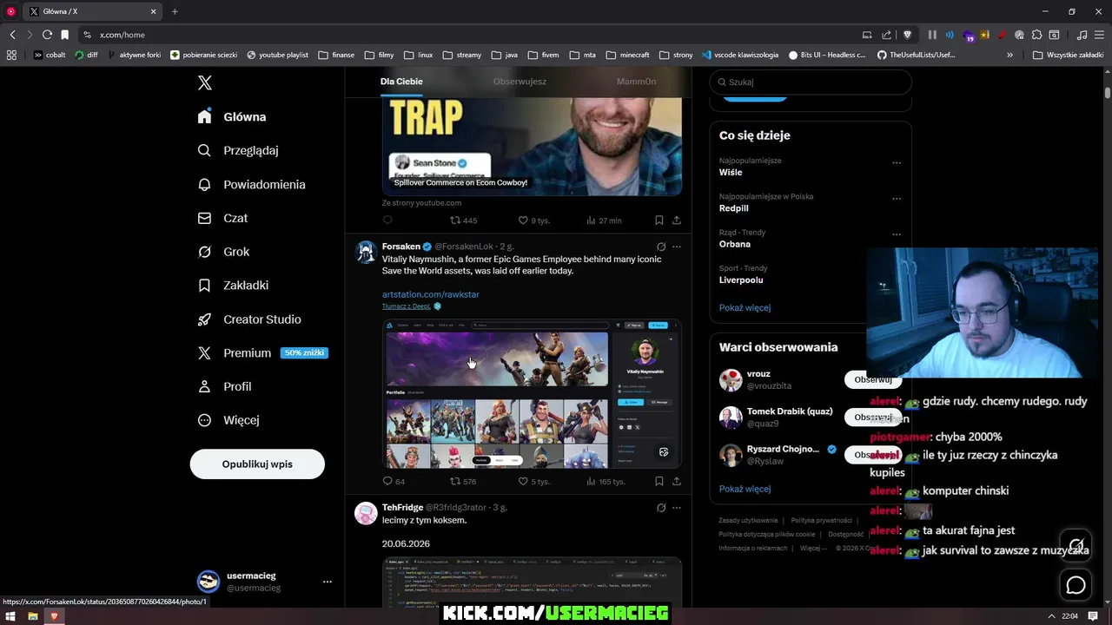Open the TehFridge post code screenshot
This screenshot has height=625, width=1112.
532,582
